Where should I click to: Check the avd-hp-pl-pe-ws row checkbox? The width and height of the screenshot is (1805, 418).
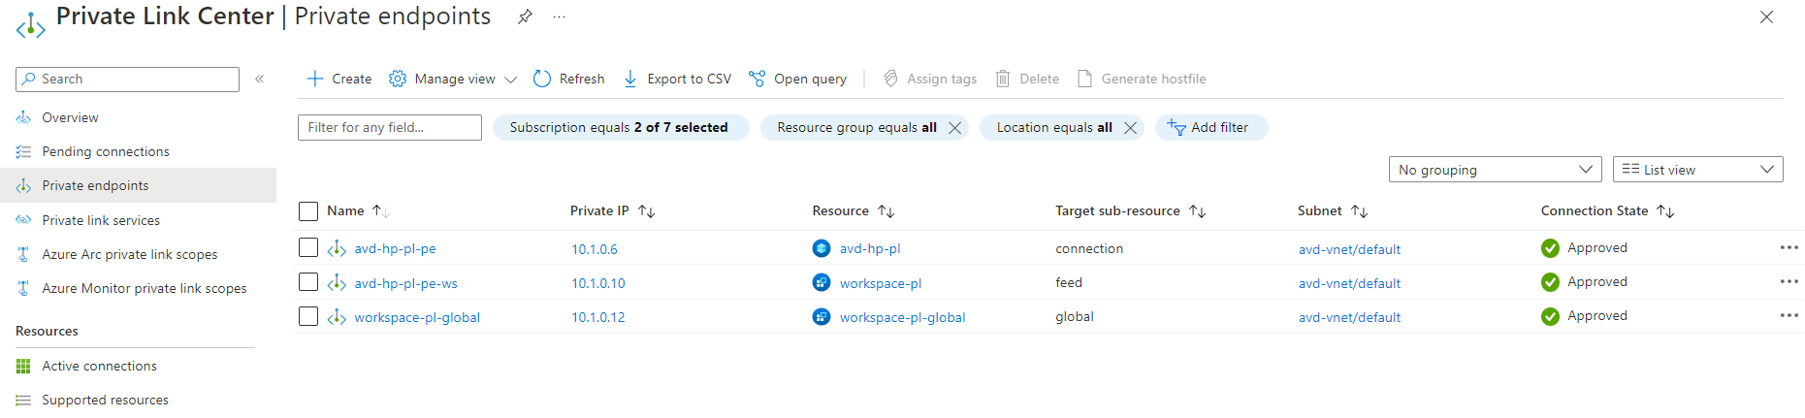click(x=308, y=282)
